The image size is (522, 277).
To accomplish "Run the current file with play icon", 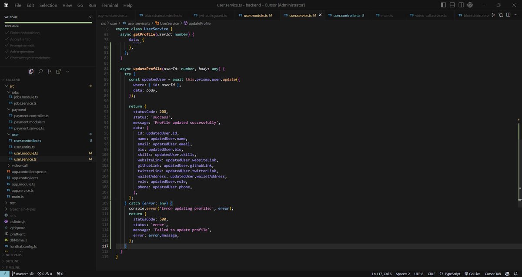I will 493,15.
